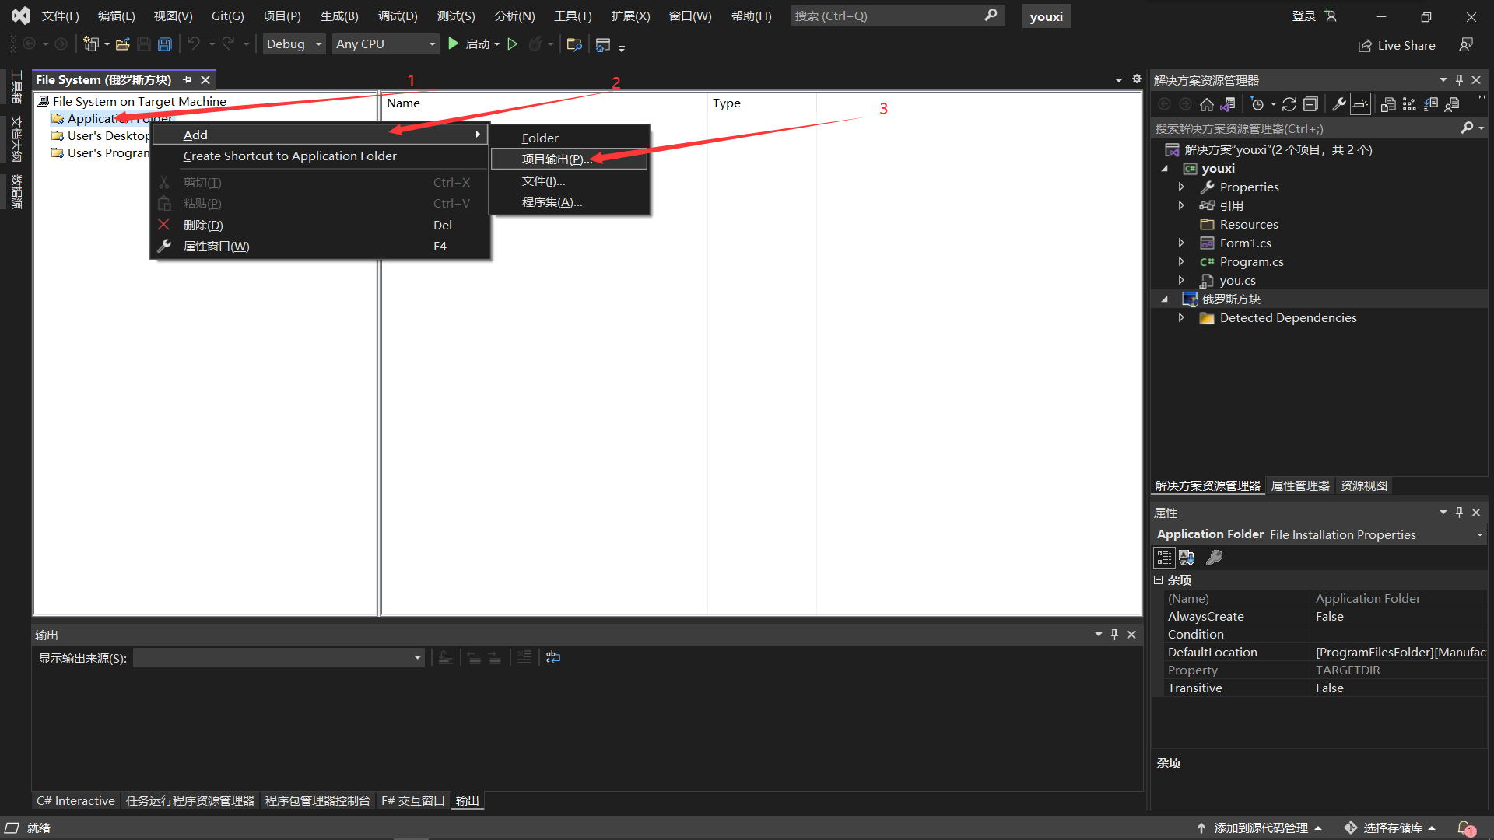This screenshot has width=1494, height=840.
Task: Click 选择存储库 in the status bar
Action: 1391,828
